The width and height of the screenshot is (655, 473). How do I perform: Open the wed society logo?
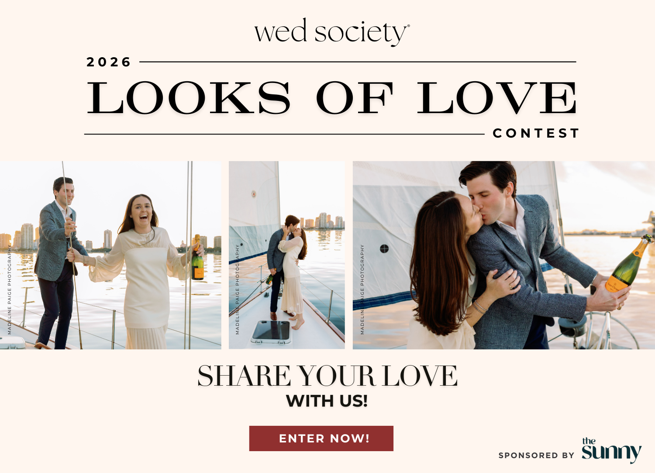(x=332, y=32)
